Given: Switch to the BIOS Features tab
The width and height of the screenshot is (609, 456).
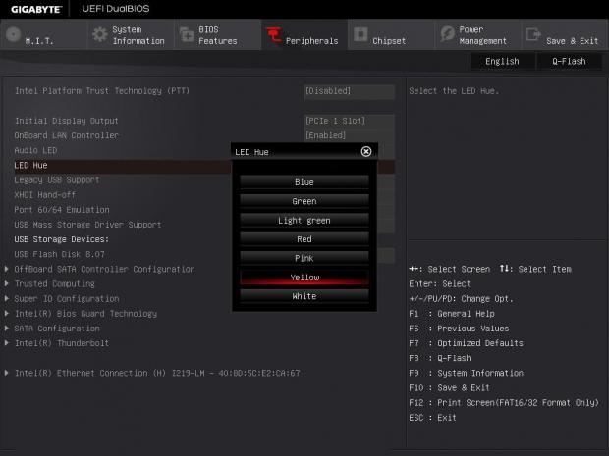Looking at the screenshot, I should tap(217, 35).
